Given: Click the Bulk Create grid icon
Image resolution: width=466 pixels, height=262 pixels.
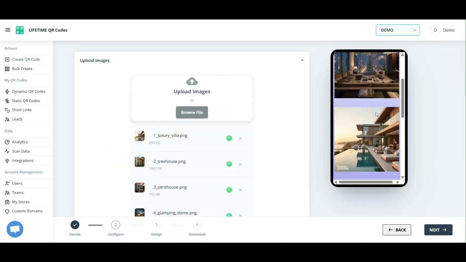Looking at the screenshot, I should point(7,69).
